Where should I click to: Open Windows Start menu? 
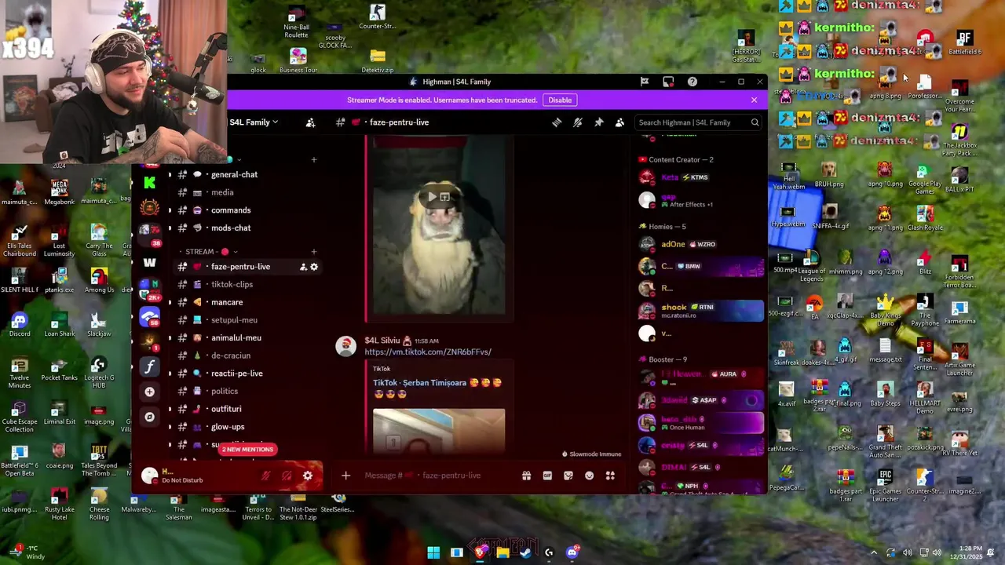pyautogui.click(x=433, y=552)
